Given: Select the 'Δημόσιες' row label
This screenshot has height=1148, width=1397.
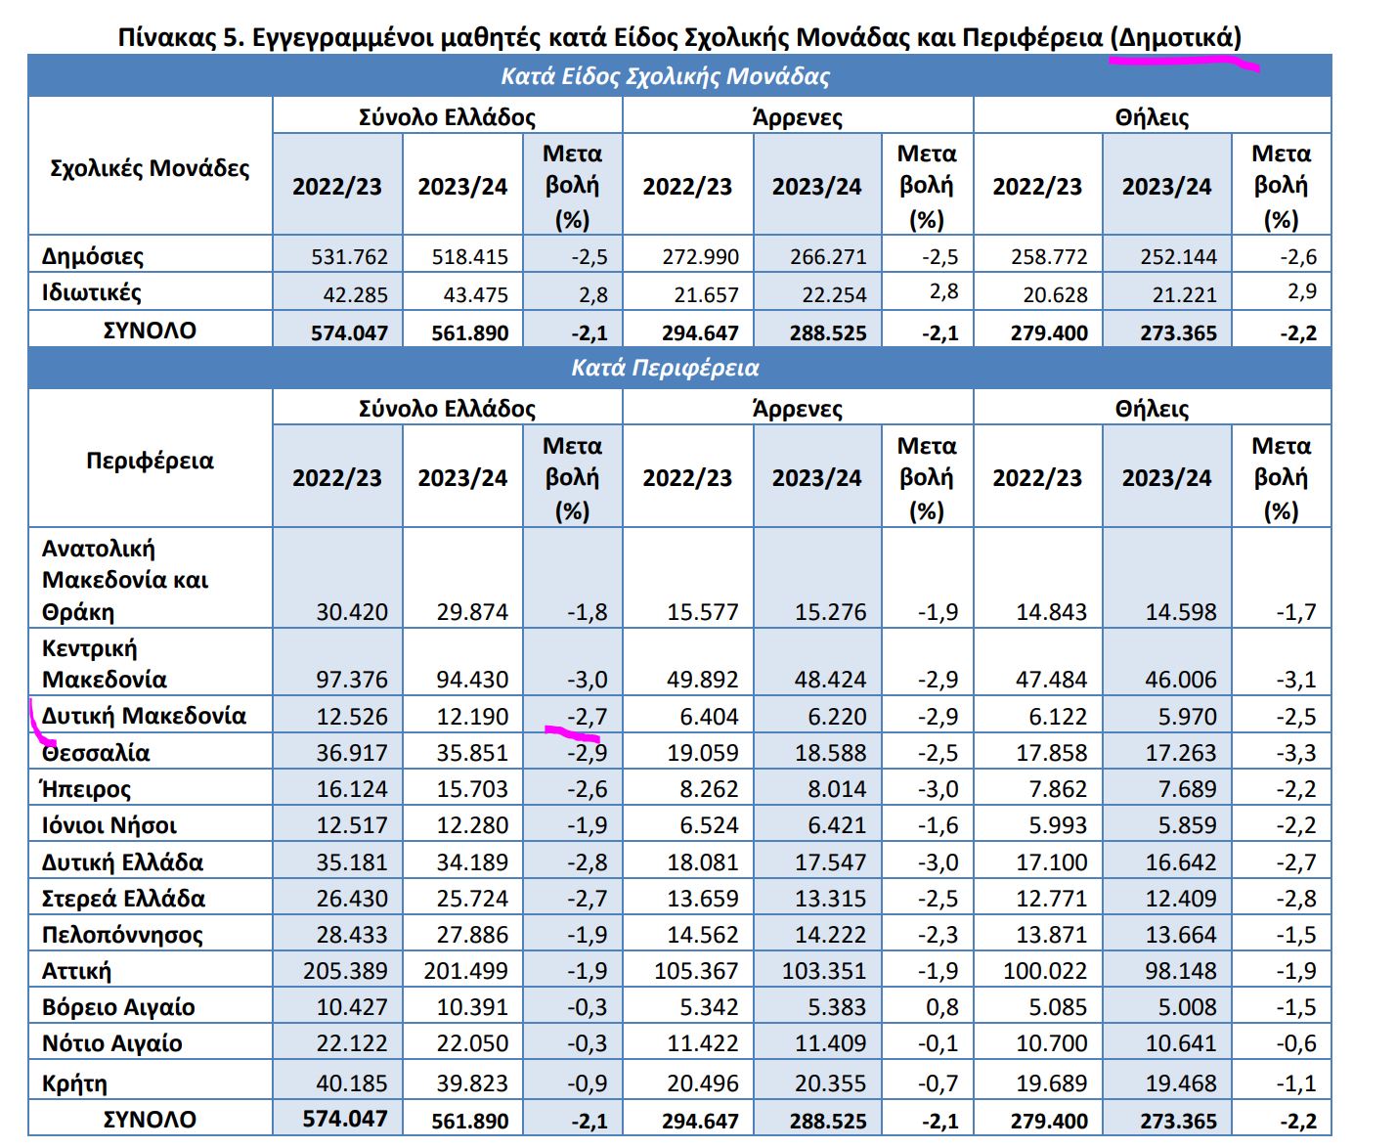Looking at the screenshot, I should [93, 256].
